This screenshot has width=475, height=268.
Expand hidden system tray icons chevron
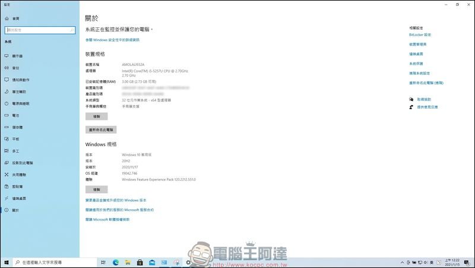403,263
